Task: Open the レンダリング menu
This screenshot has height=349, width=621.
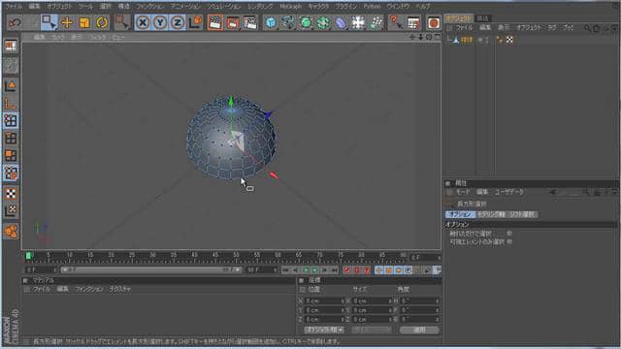Action: click(260, 7)
